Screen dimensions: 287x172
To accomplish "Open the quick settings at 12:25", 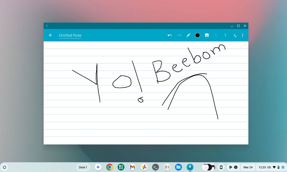I will tap(272, 167).
